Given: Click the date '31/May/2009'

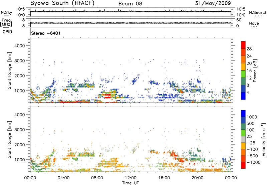Looking at the screenshot, I should click(x=213, y=3).
